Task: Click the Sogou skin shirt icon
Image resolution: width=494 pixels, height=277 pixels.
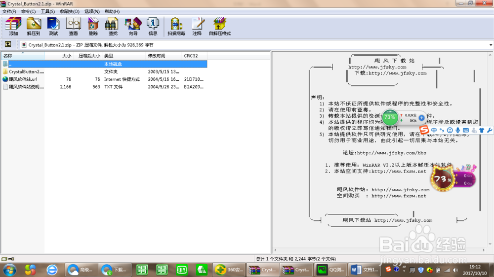Action: click(x=482, y=130)
